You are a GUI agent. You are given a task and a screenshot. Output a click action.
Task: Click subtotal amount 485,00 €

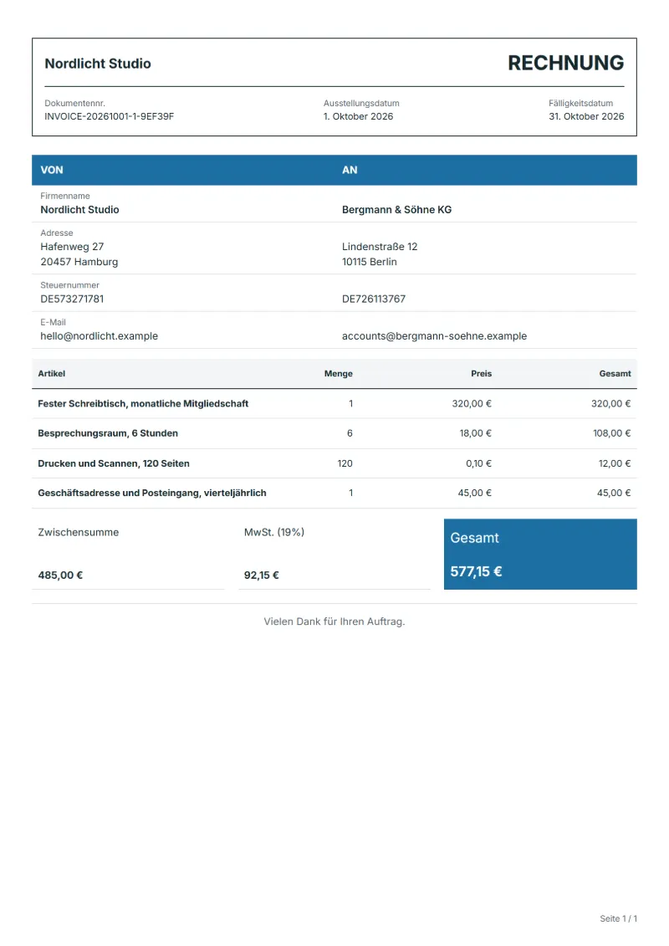click(x=60, y=575)
